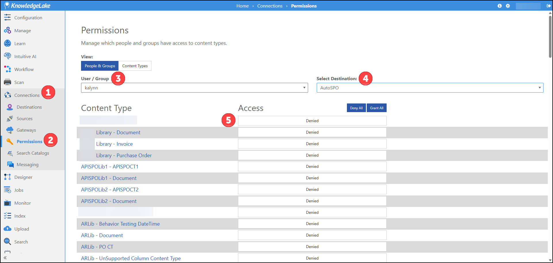Viewport: 553px width, 263px height.
Task: Collapse the sidebar with double-chevron icon
Action: coord(5,258)
